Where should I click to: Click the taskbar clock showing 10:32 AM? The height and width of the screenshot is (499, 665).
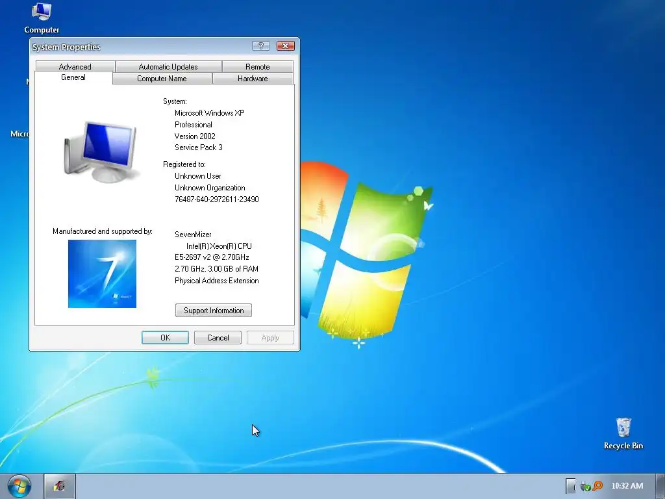pyautogui.click(x=627, y=486)
